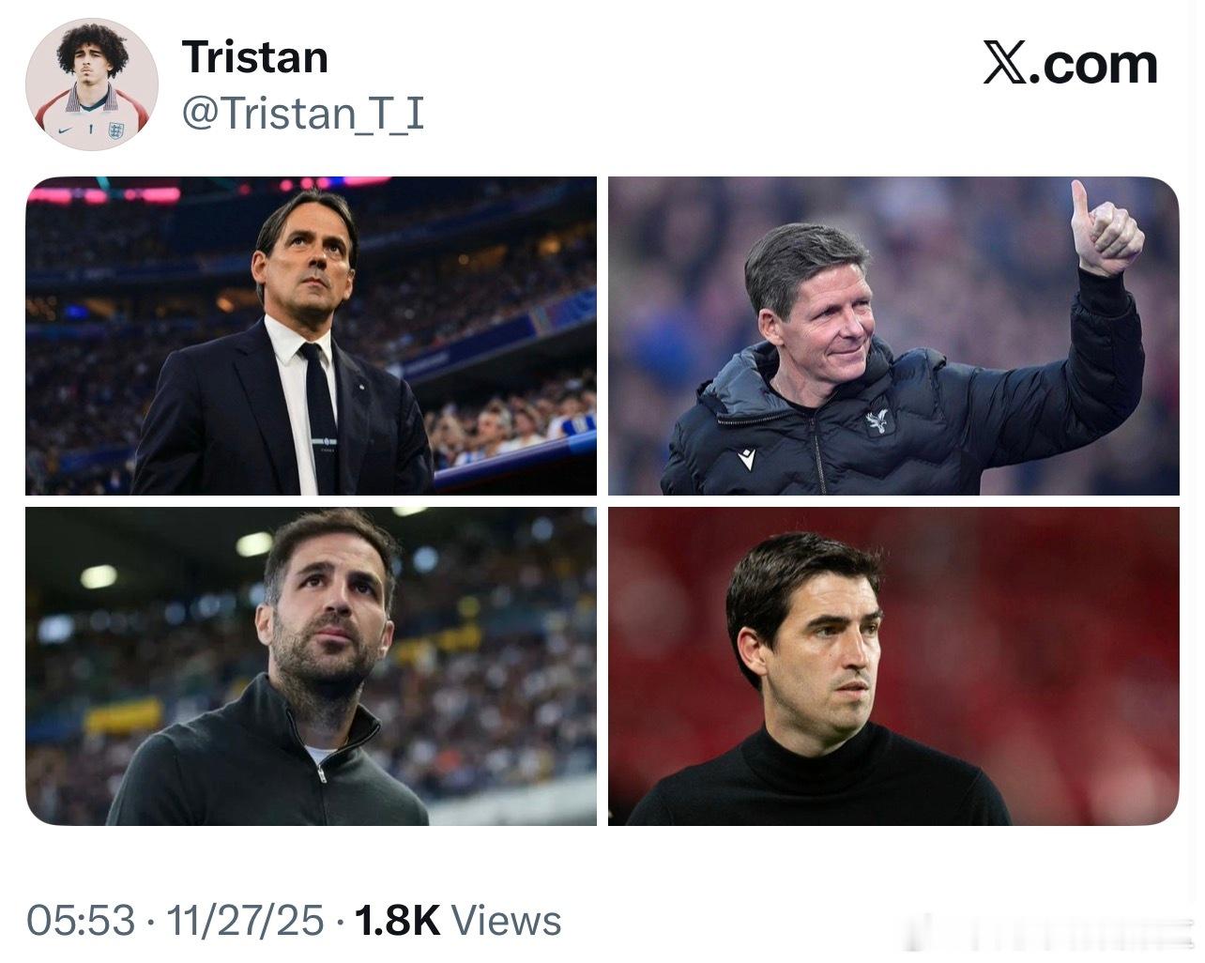Click the 11/27/25 post date
The height and width of the screenshot is (963, 1205).
245,921
